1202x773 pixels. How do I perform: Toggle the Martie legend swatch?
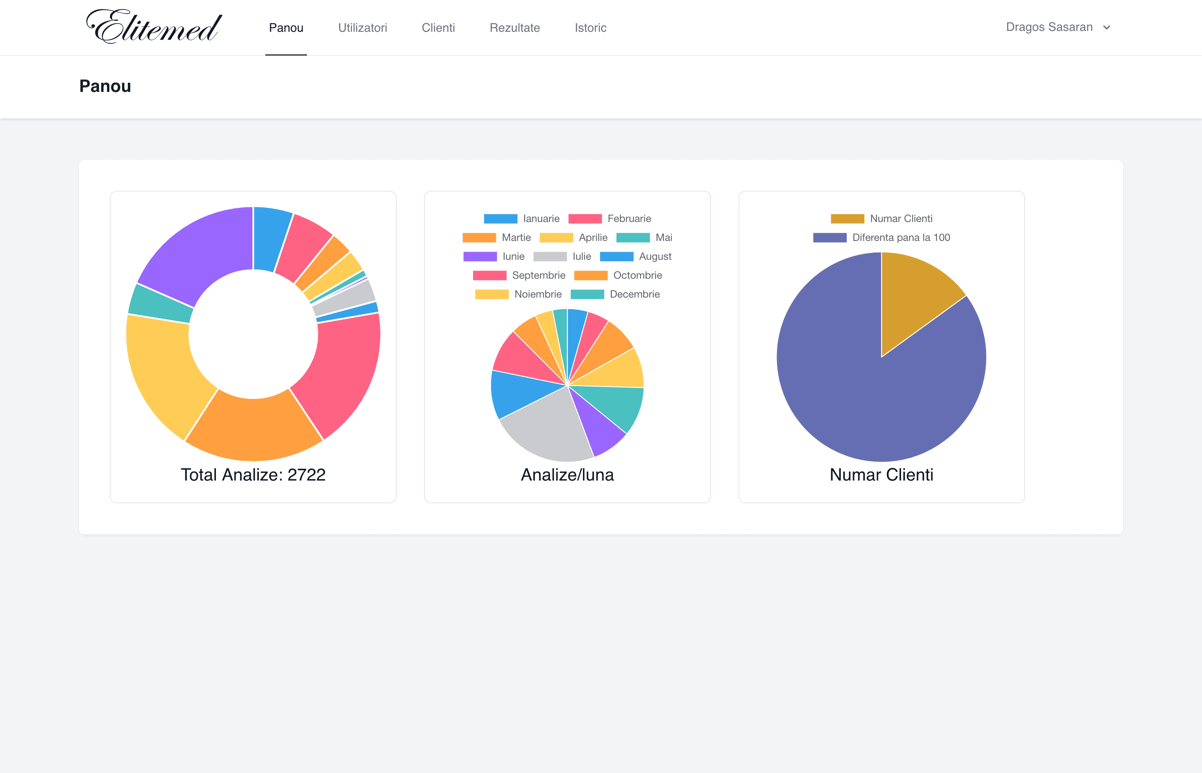coord(479,237)
